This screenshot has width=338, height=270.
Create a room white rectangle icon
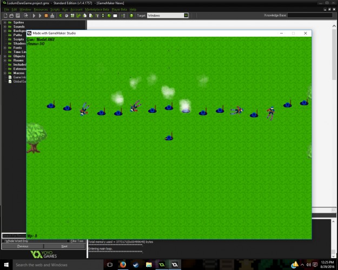[115, 16]
